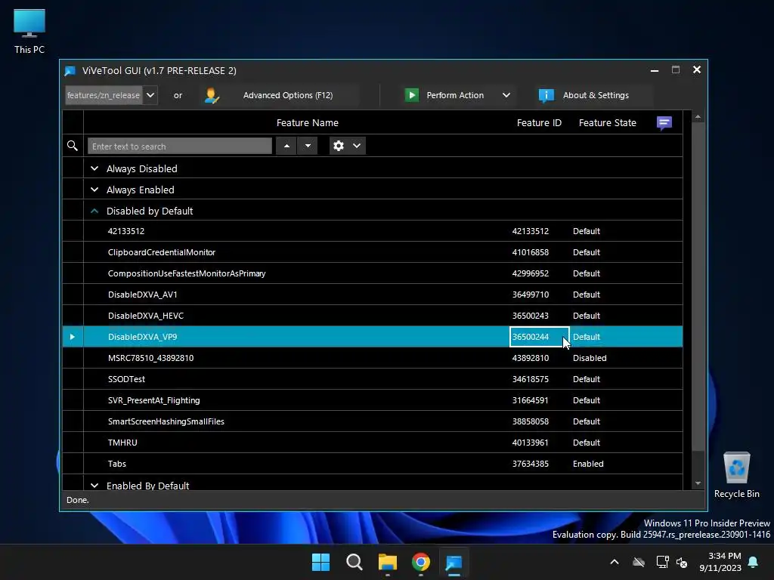Image resolution: width=774 pixels, height=580 pixels.
Task: Click the Enabled state of Tabs feature
Action: [x=588, y=464]
